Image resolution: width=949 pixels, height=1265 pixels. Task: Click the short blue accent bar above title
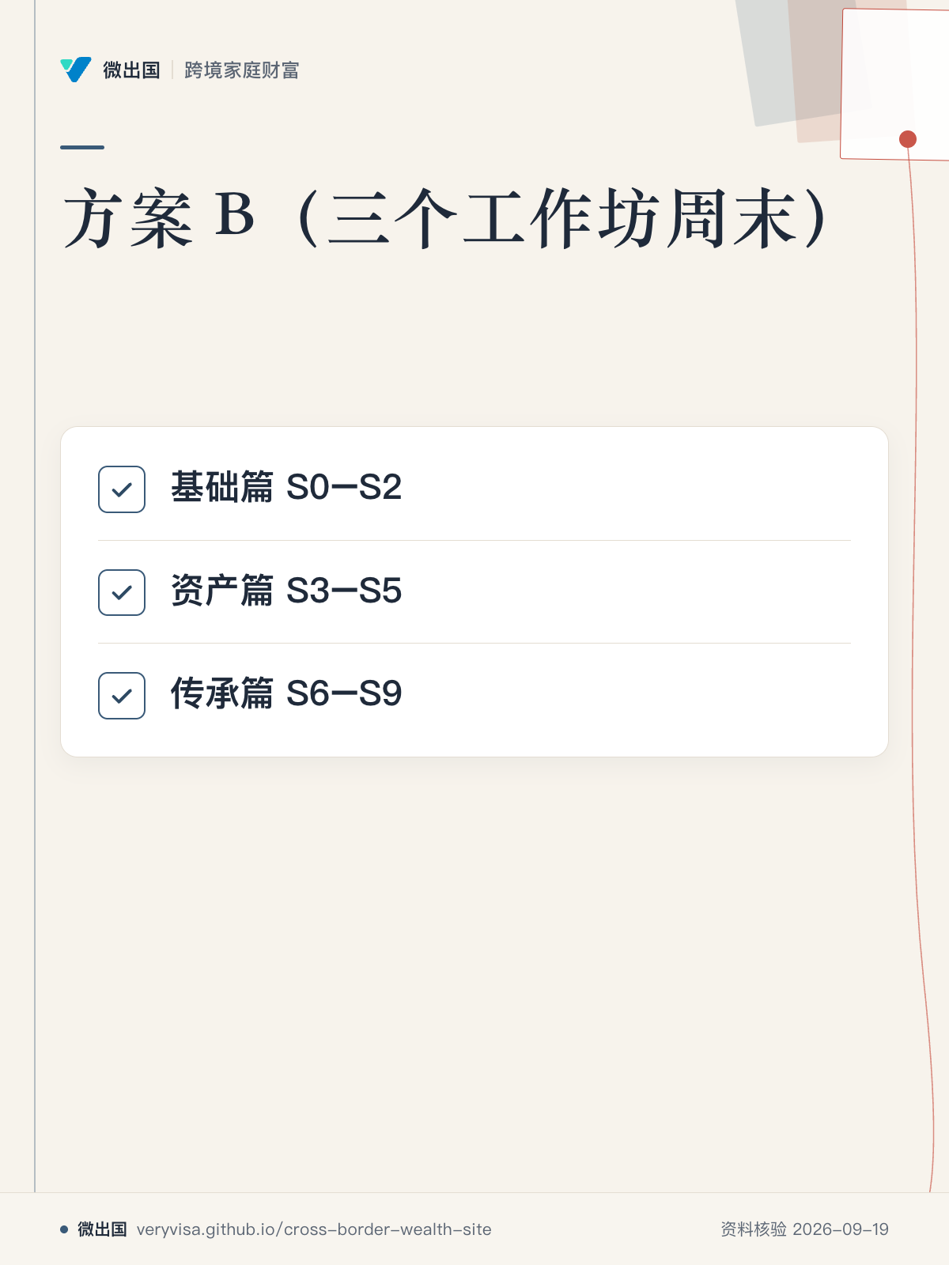click(x=82, y=147)
